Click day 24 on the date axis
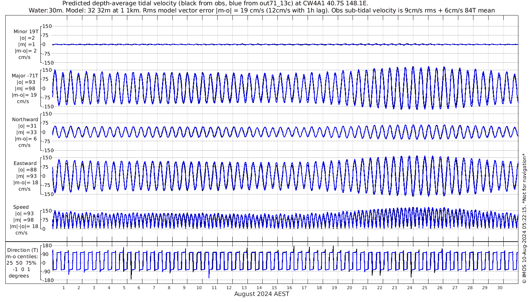This screenshot has height=302, width=529. pyautogui.click(x=410, y=288)
